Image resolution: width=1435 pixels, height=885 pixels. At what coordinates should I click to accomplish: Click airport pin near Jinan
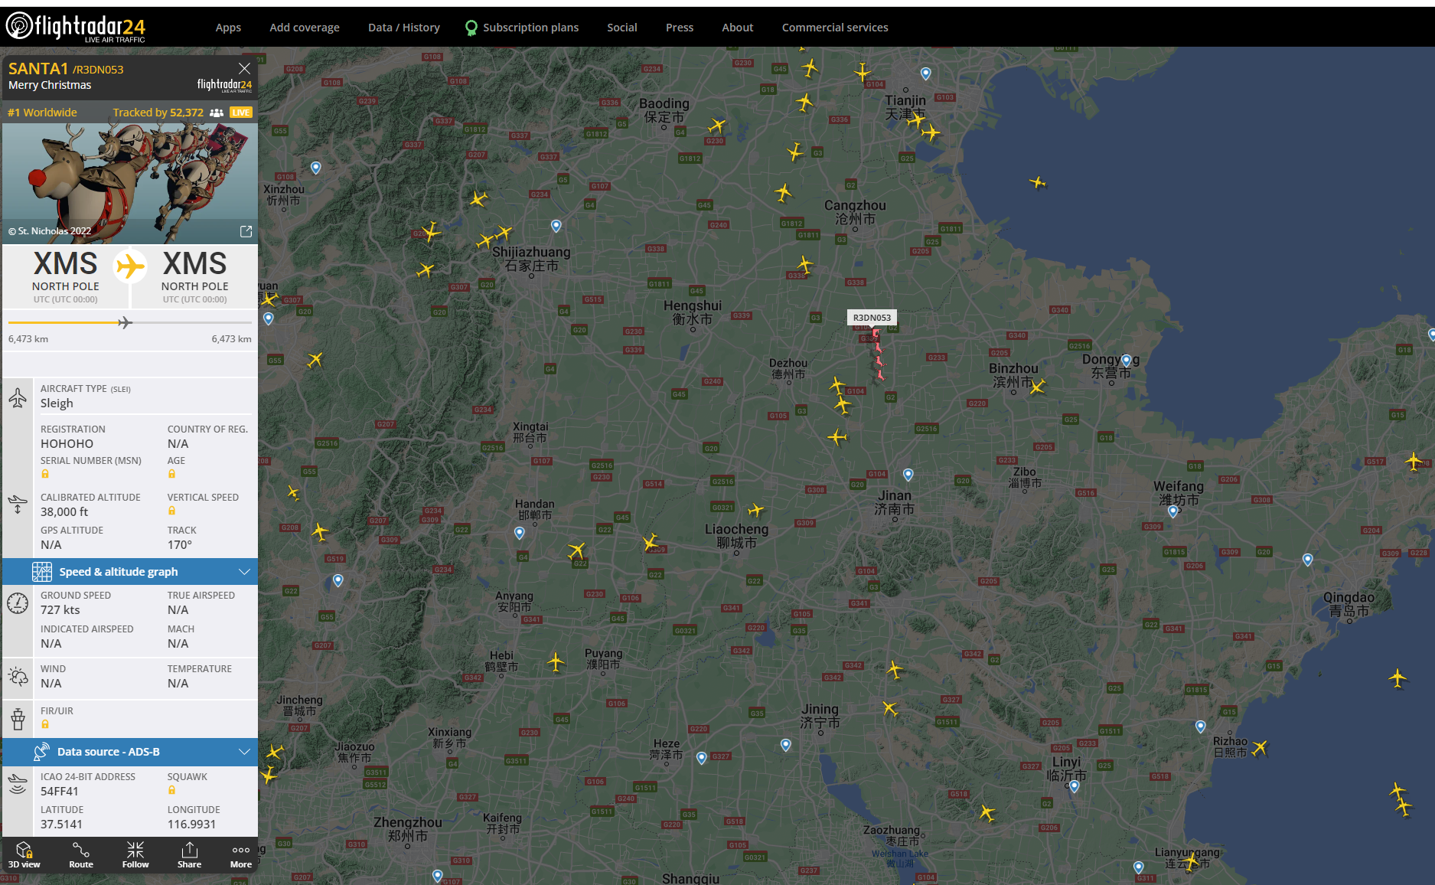click(x=908, y=475)
